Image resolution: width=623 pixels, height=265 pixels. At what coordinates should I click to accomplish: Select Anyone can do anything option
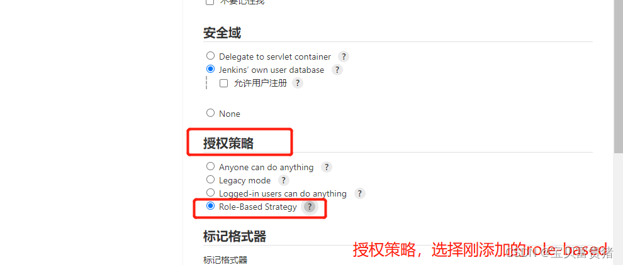click(x=211, y=166)
